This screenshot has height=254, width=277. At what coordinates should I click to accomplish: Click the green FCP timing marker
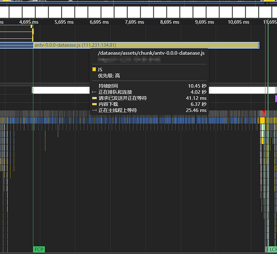pyautogui.click(x=39, y=249)
